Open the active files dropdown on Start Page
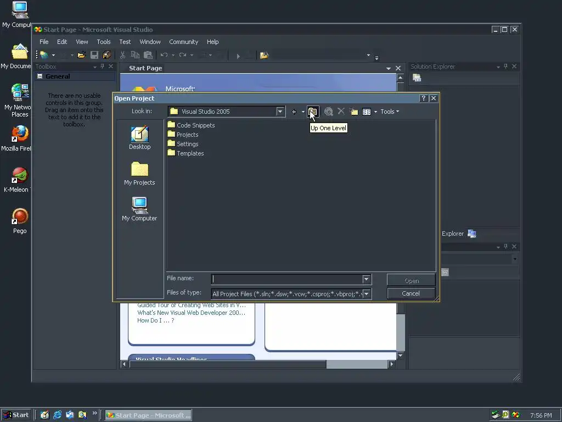Viewport: 562px width, 422px height. click(x=388, y=68)
